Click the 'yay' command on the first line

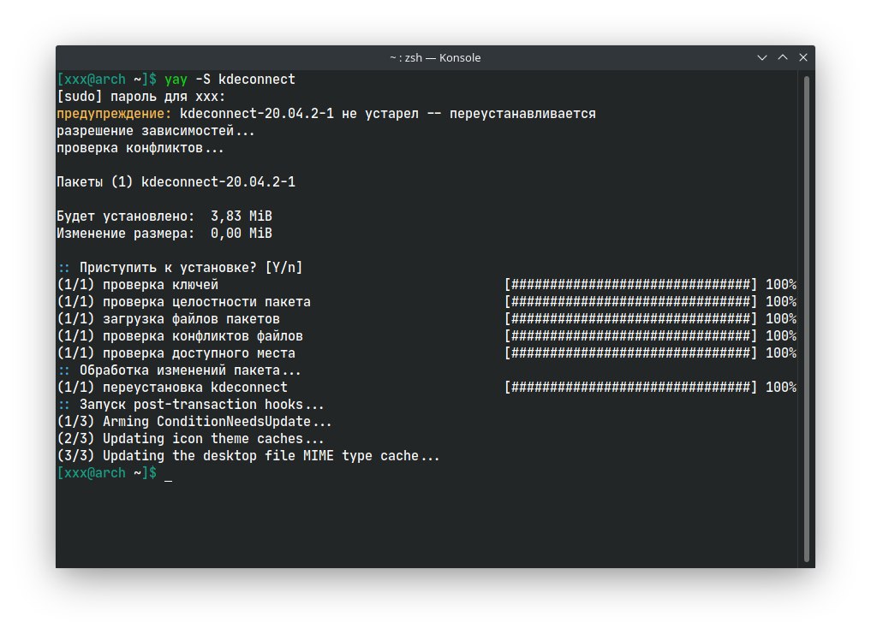point(176,80)
